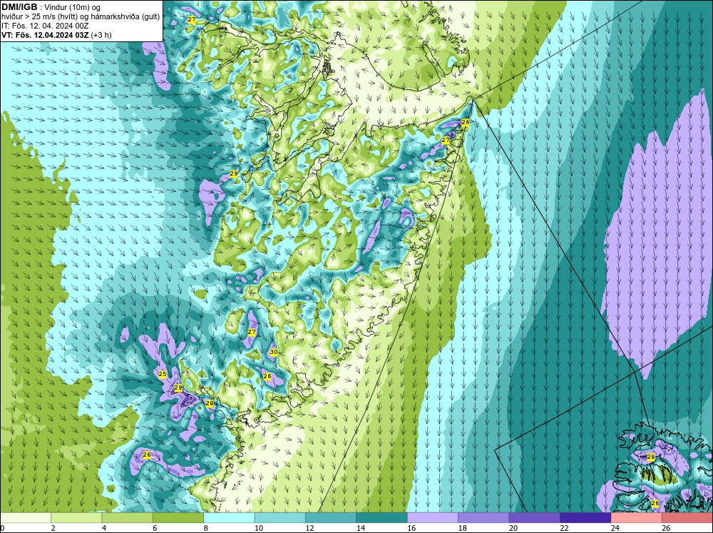Click the scale value '16' under the color bar
Screen dimensions: 713x533
[x=411, y=528]
